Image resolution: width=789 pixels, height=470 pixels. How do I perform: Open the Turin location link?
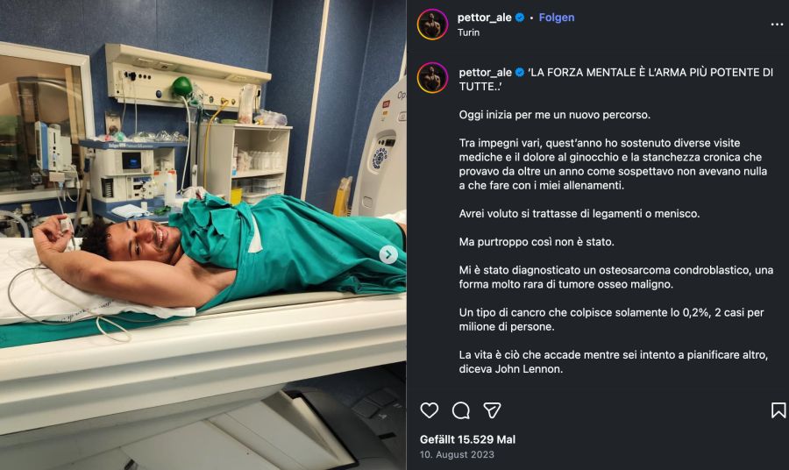pos(468,32)
